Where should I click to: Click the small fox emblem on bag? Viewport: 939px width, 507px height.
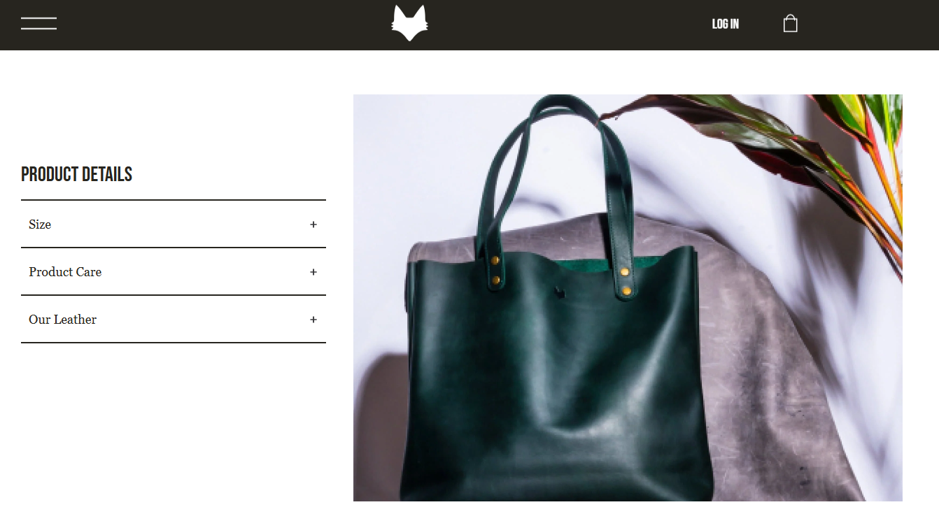(559, 291)
